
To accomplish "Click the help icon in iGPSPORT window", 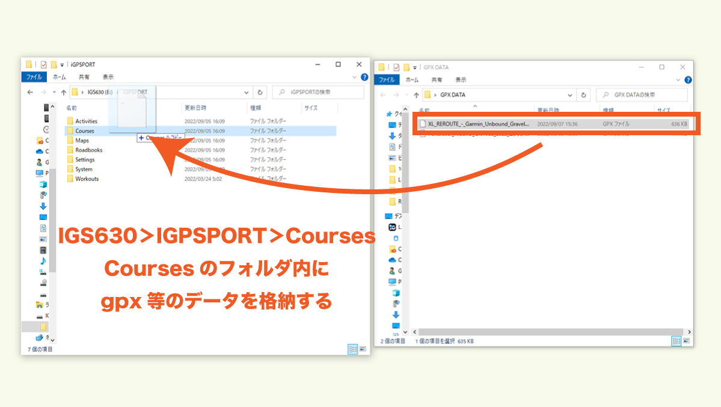I will (x=364, y=77).
